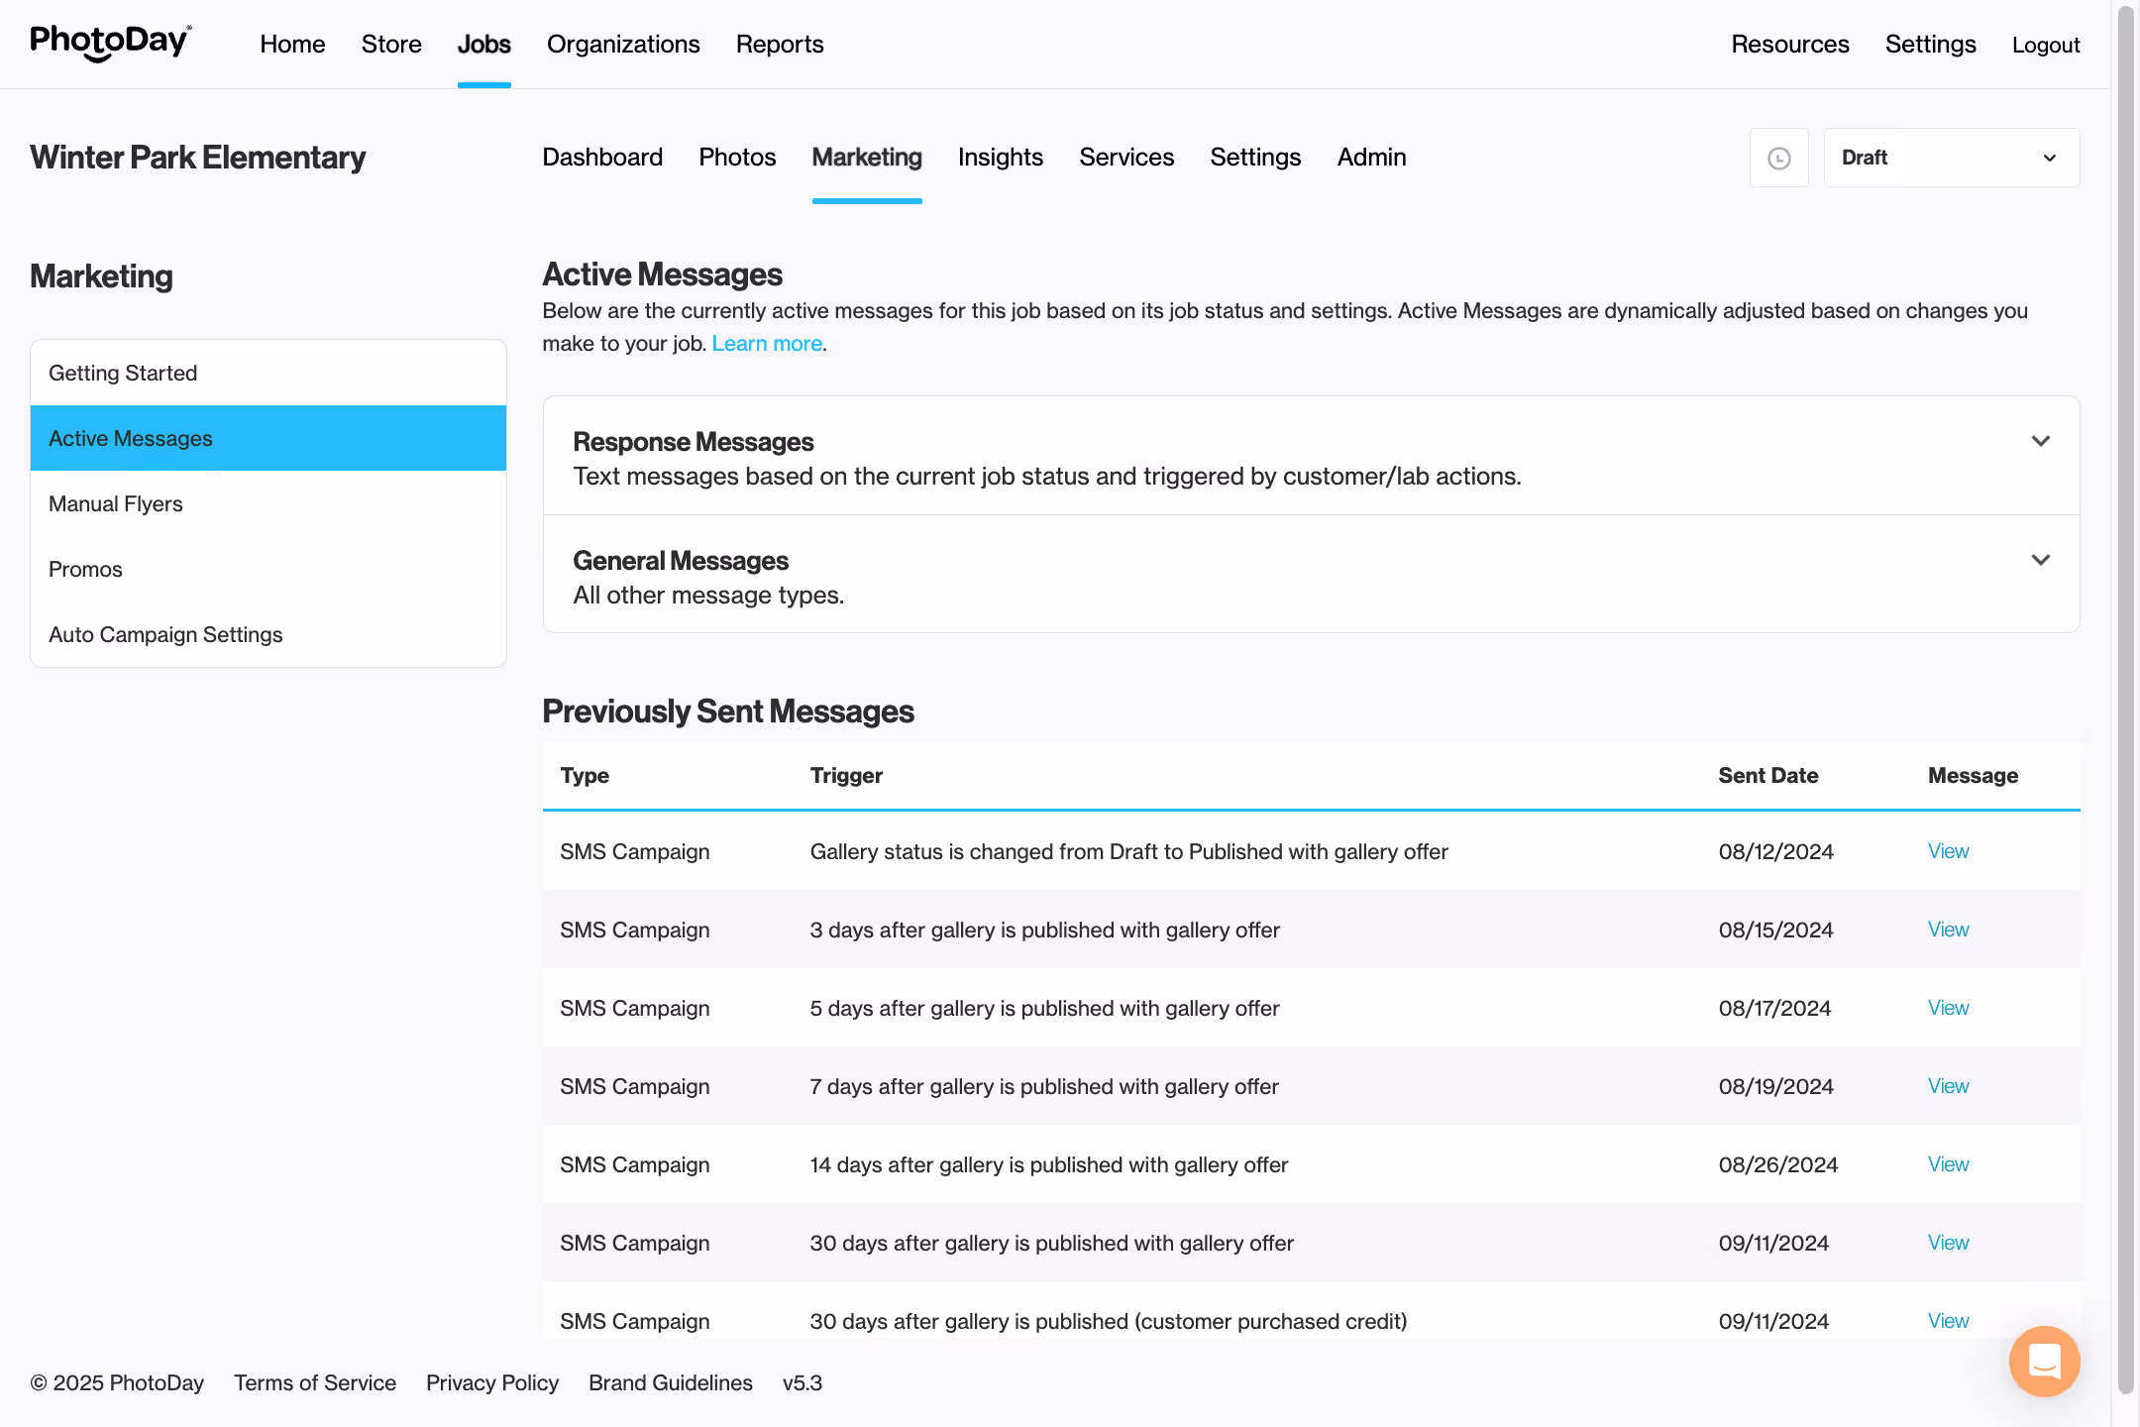The image size is (2140, 1427).
Task: View the customer purchased credit message
Action: coord(1948,1321)
